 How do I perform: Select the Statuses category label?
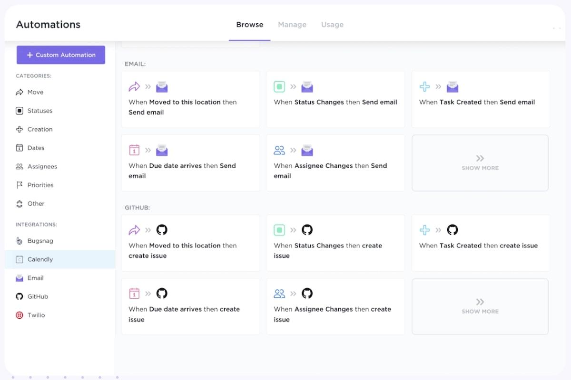40,111
